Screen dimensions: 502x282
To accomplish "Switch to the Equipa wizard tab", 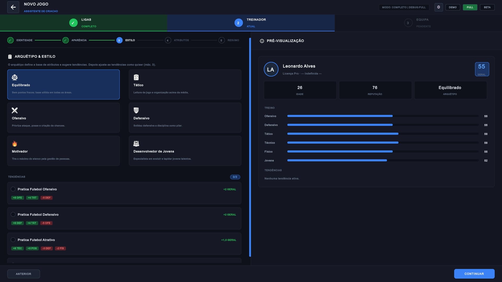I will pos(418,23).
